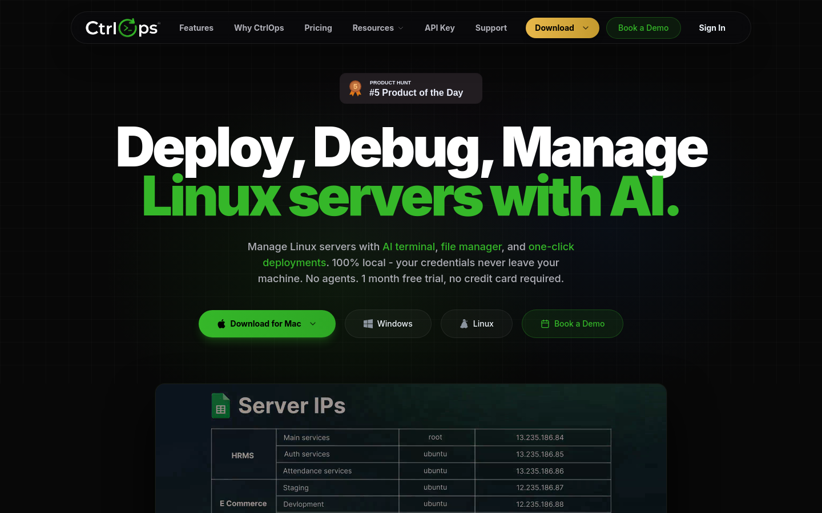Click the one-click deployments text

(418, 255)
